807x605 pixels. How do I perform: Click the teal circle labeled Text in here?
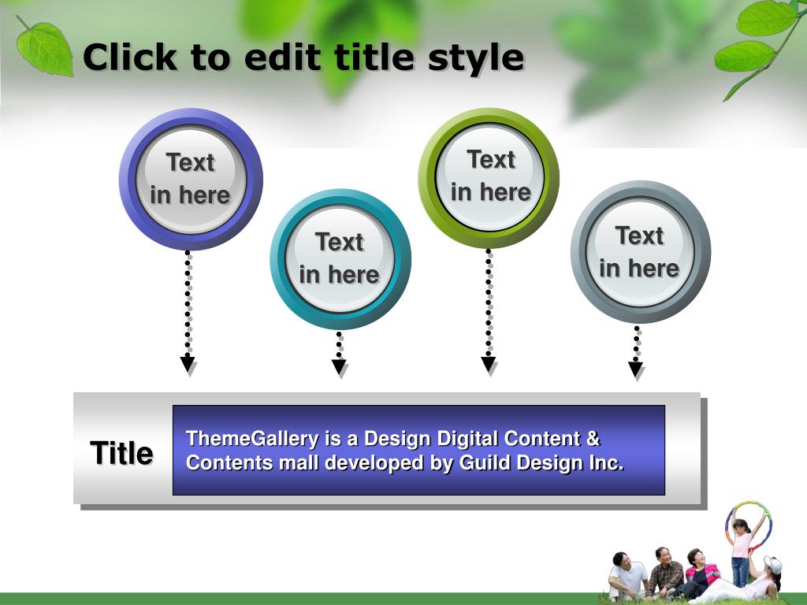pos(340,258)
